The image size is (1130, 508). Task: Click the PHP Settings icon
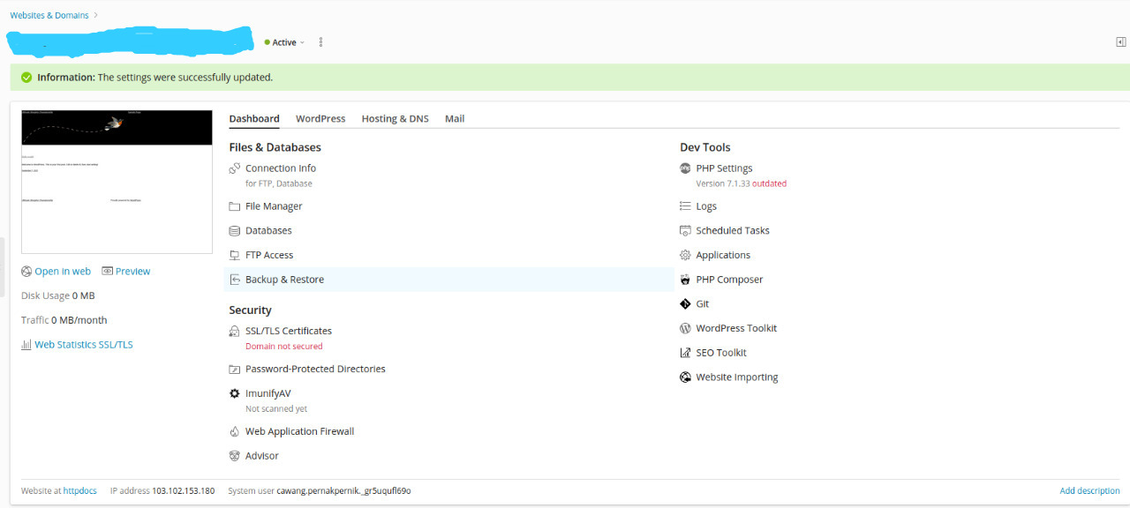685,168
